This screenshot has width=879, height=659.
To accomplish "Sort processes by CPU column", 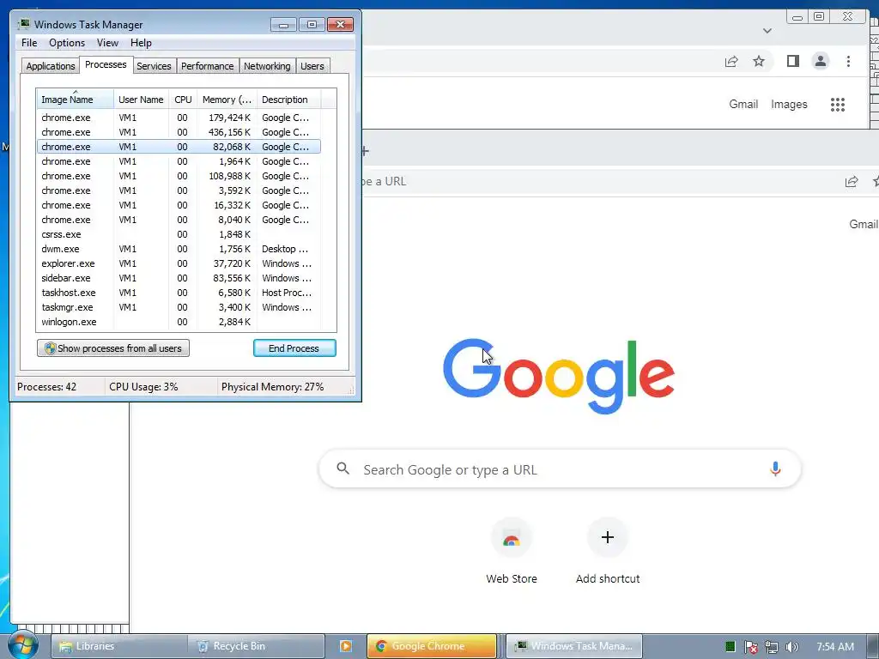I will pos(183,100).
